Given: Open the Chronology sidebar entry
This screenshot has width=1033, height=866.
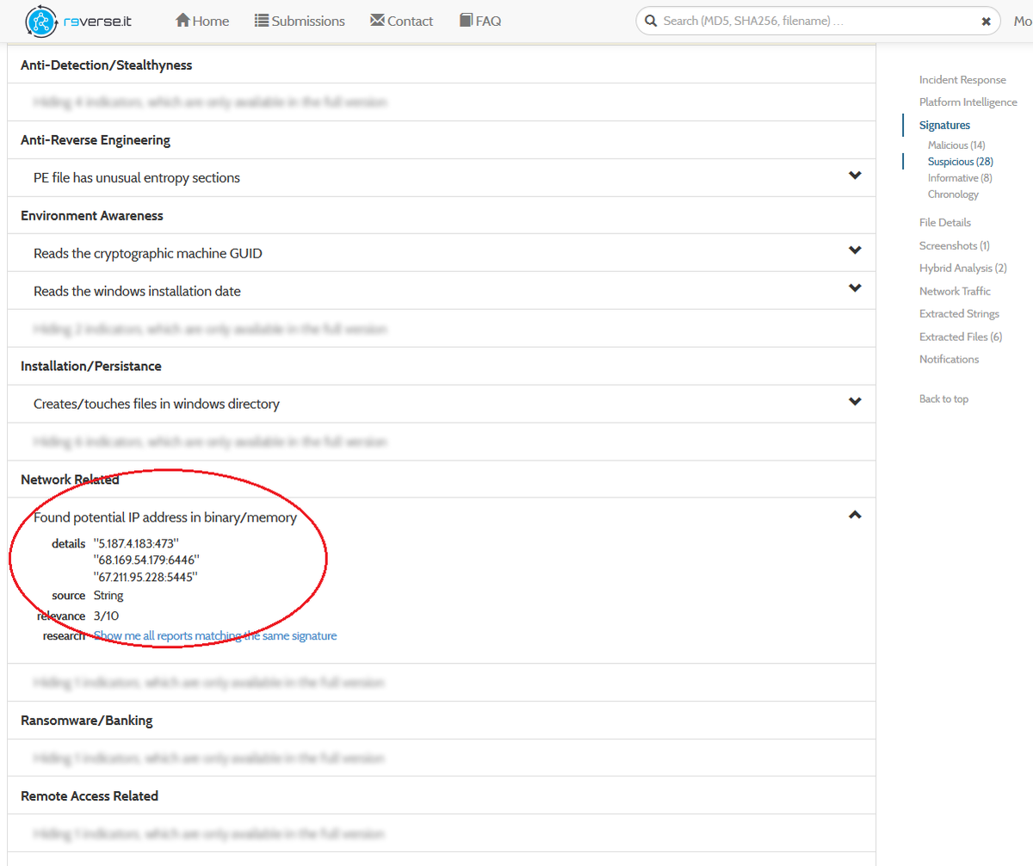Looking at the screenshot, I should tap(953, 195).
